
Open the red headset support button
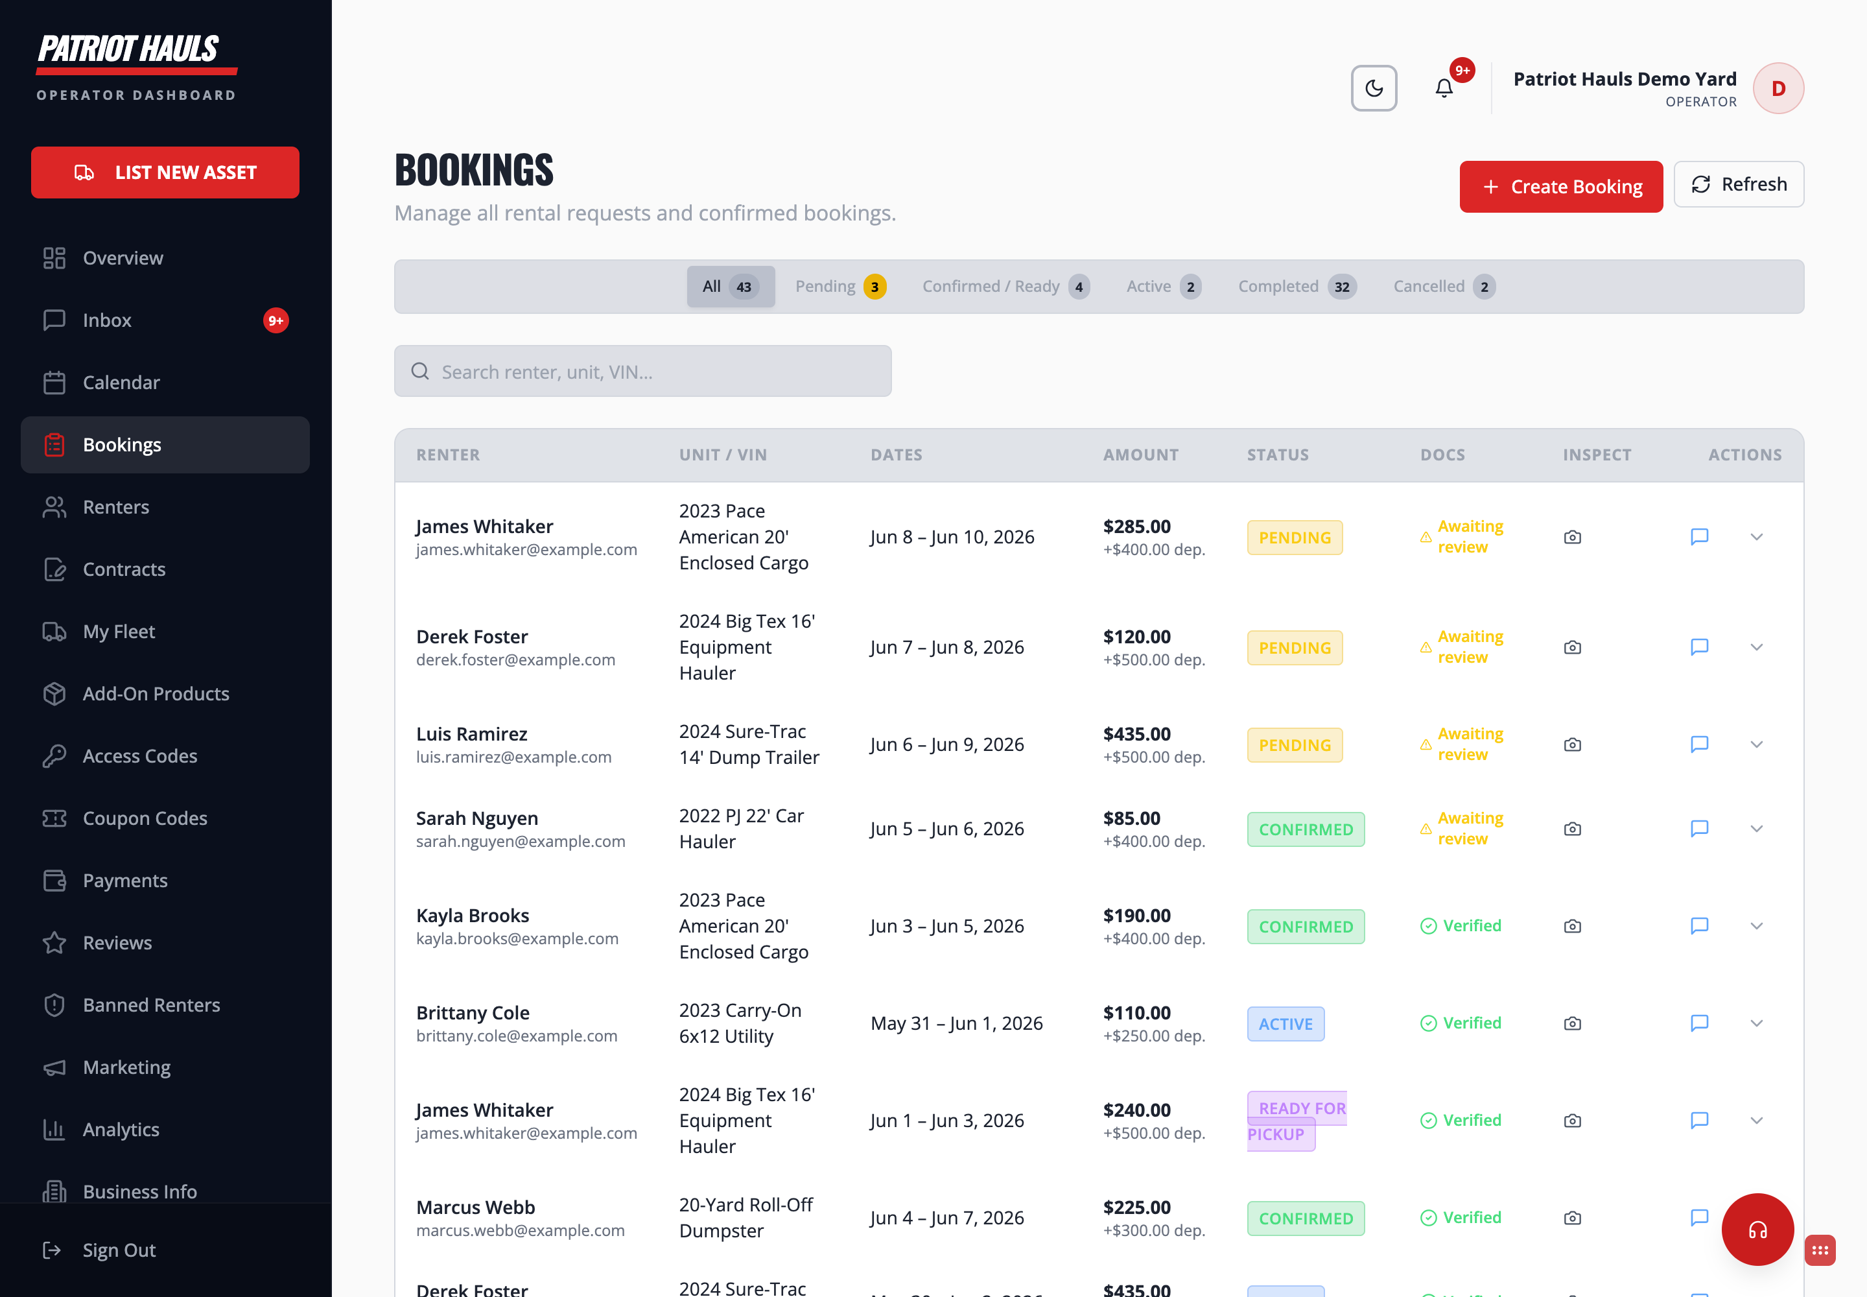(x=1757, y=1229)
